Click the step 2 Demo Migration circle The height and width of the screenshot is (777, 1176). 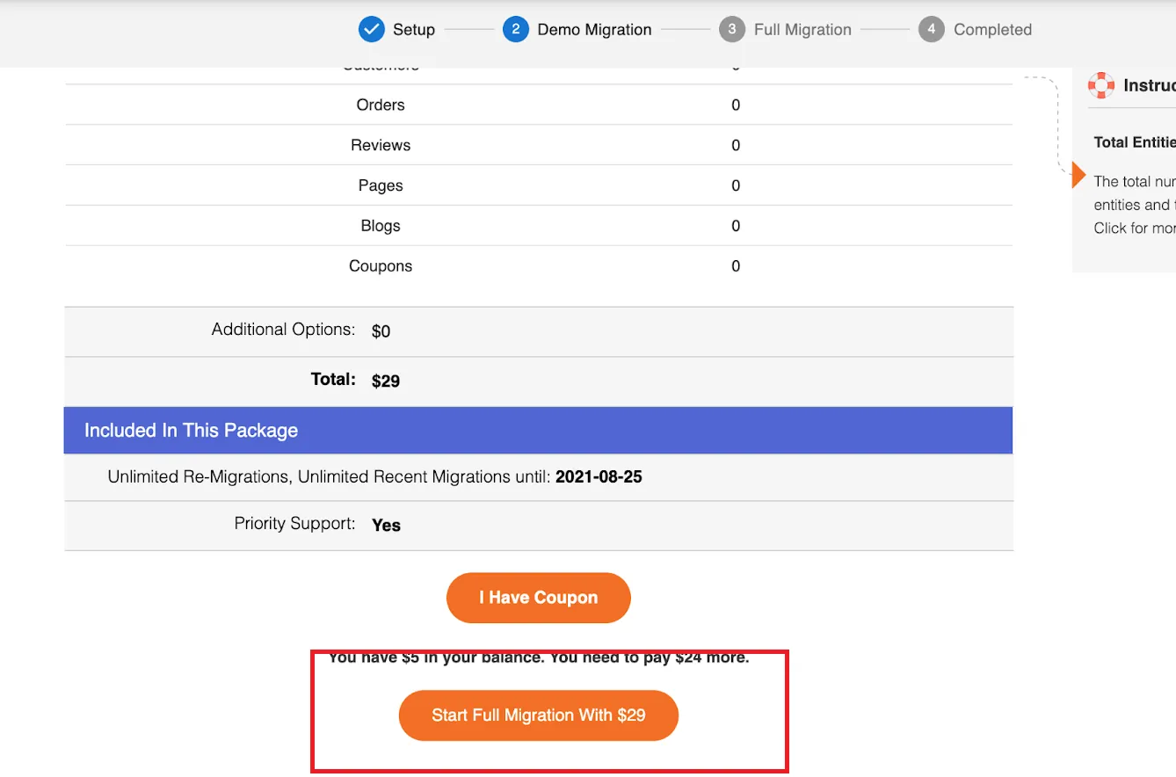[x=516, y=29]
